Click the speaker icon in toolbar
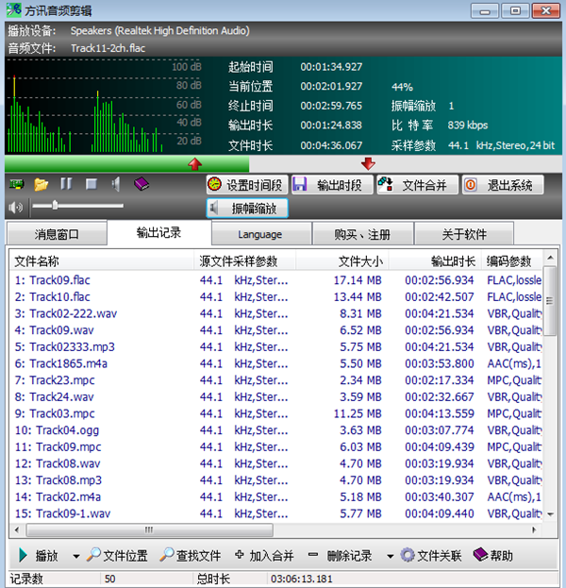The width and height of the screenshot is (566, 588). pyautogui.click(x=116, y=184)
